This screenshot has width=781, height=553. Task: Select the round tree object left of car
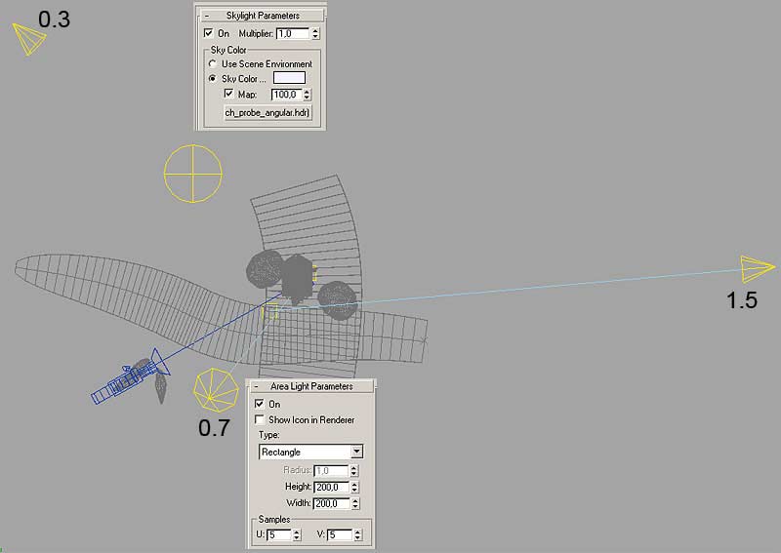pyautogui.click(x=262, y=269)
